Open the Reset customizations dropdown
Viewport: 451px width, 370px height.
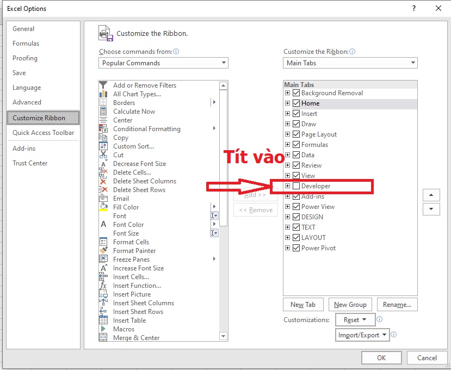click(355, 319)
